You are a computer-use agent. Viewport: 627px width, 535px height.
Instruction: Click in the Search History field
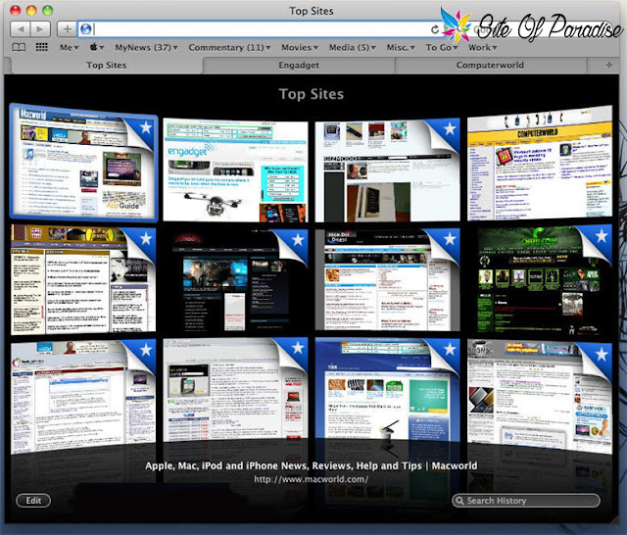tap(526, 501)
